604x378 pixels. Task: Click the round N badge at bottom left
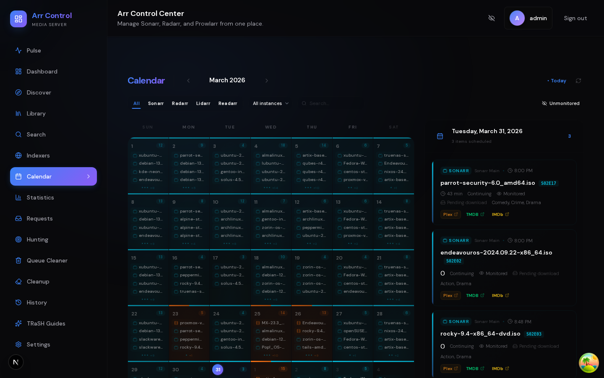point(16,362)
